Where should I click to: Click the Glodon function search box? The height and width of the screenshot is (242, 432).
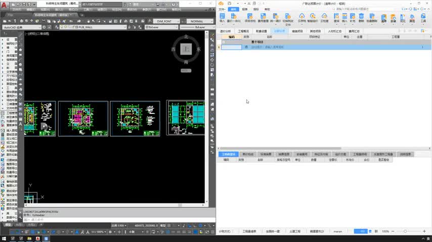364,9
